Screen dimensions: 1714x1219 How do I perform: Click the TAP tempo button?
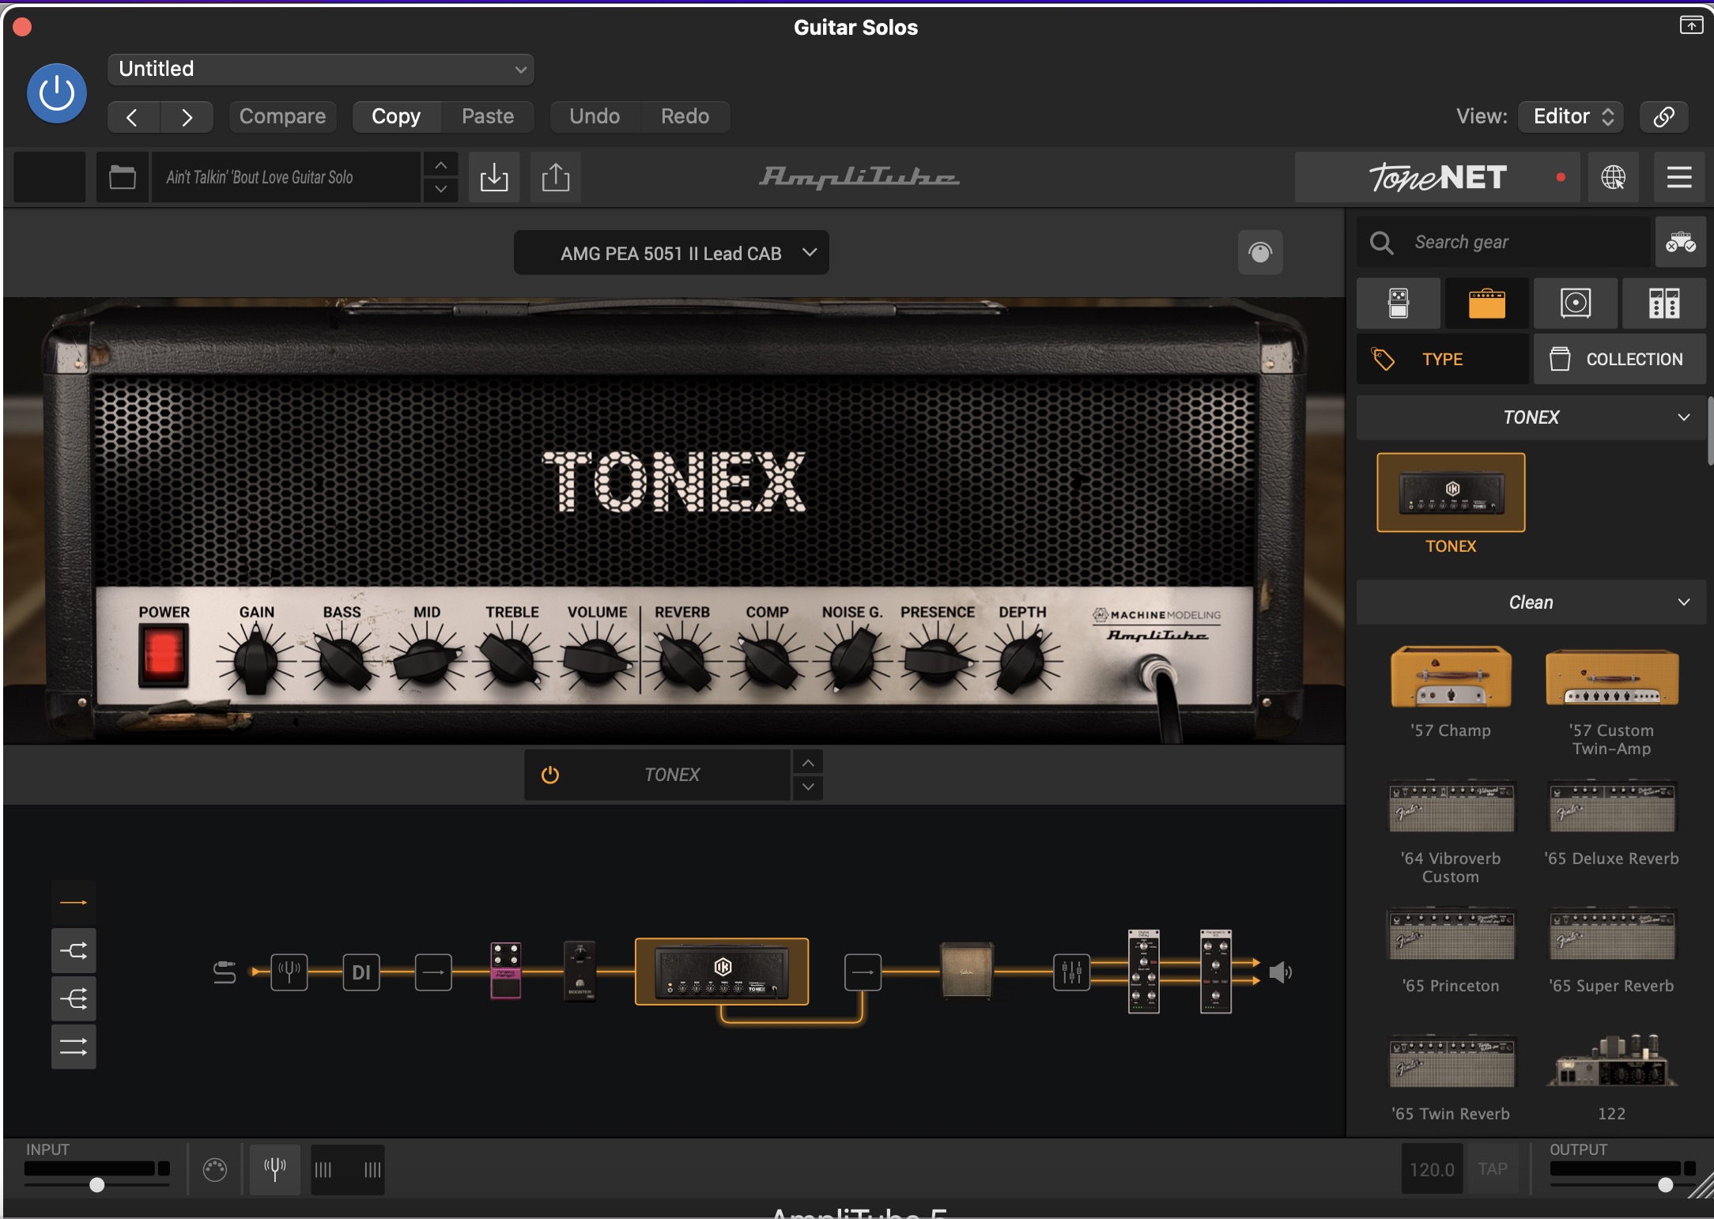(x=1493, y=1169)
